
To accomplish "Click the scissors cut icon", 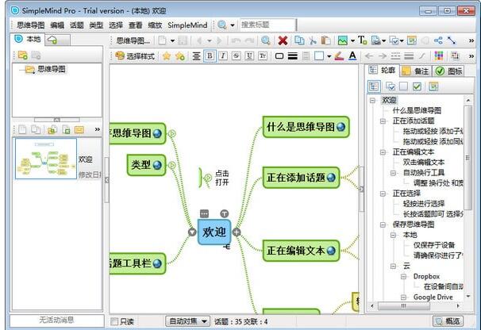I will [x=313, y=40].
